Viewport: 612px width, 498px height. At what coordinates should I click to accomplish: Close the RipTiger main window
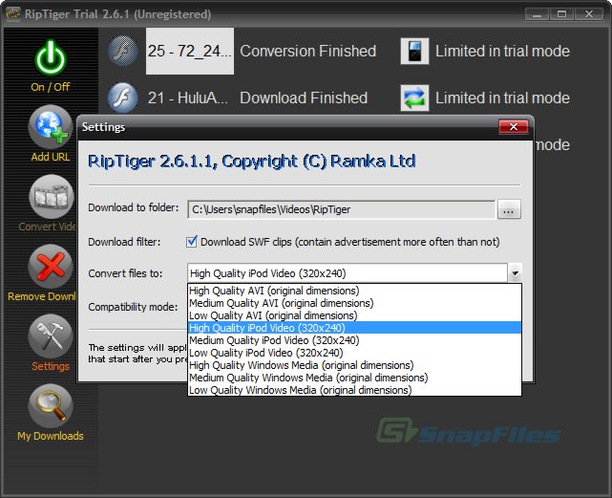589,14
